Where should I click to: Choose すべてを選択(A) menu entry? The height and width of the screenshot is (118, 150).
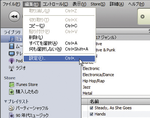pos(59,43)
